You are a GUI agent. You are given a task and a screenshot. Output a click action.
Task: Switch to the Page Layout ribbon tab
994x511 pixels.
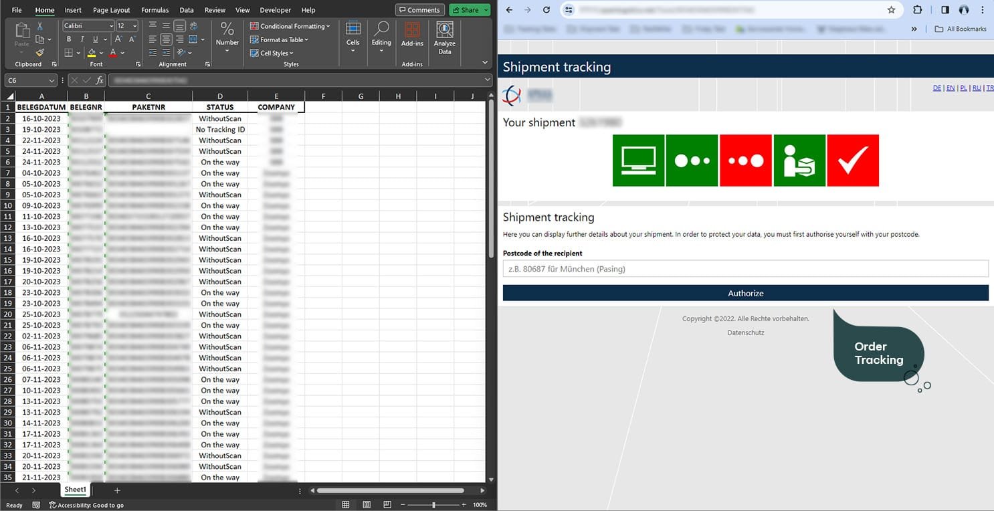[112, 10]
